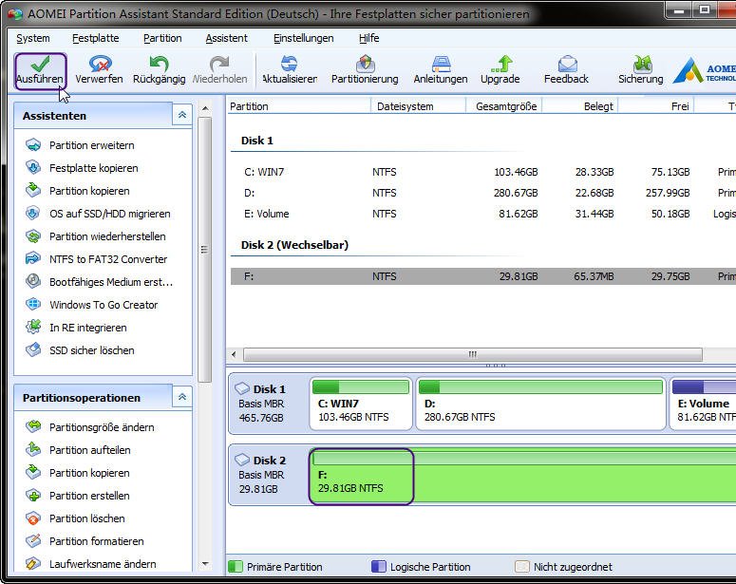The height and width of the screenshot is (584, 736).
Task: Sort by Partition column header
Action: pyautogui.click(x=298, y=106)
